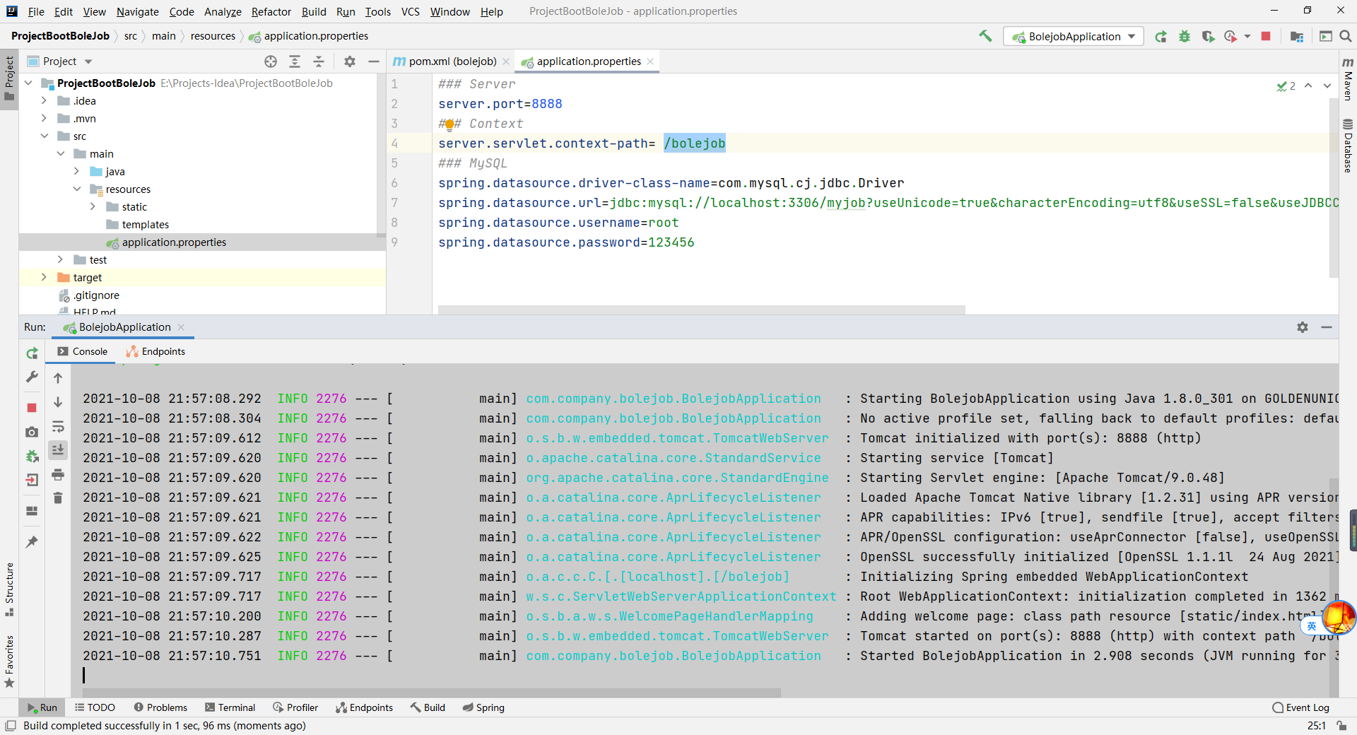Screen dimensions: 1357x735
Task: Click caret position 25:1 in status bar
Action: [1316, 726]
